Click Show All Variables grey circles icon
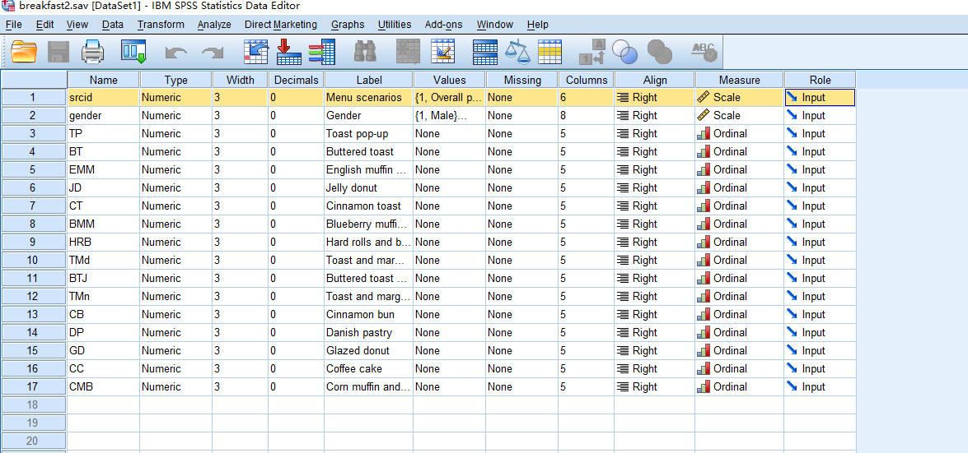Screen dimensions: 968x453 tap(660, 52)
